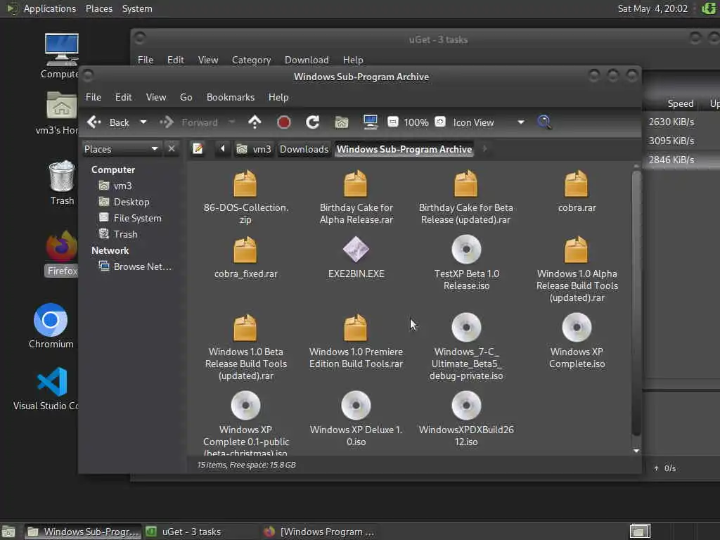Image resolution: width=720 pixels, height=540 pixels.
Task: Select Windows XP Complete 0.1-public iso
Action: point(245,423)
